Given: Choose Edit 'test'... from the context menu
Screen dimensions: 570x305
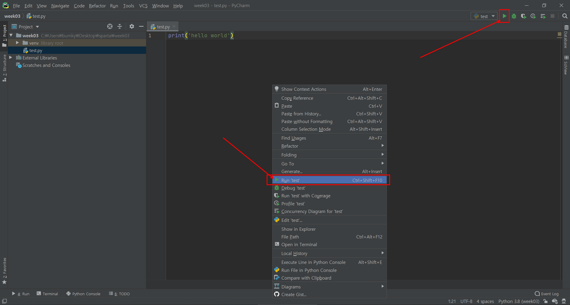Looking at the screenshot, I should click(x=330, y=220).
